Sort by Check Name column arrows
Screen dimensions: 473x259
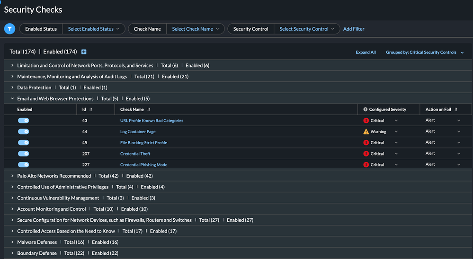148,109
